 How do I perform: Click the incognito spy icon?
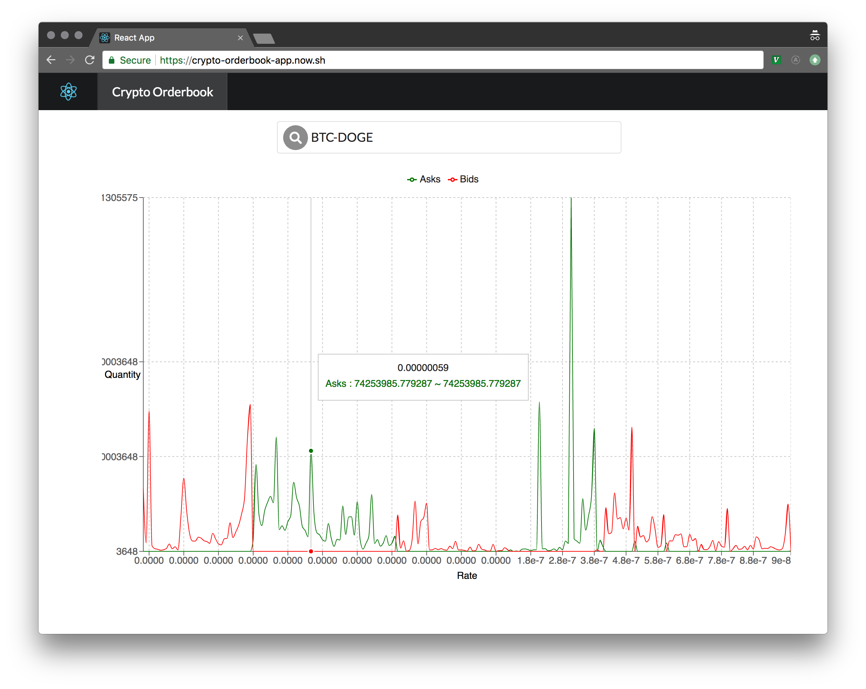click(815, 36)
